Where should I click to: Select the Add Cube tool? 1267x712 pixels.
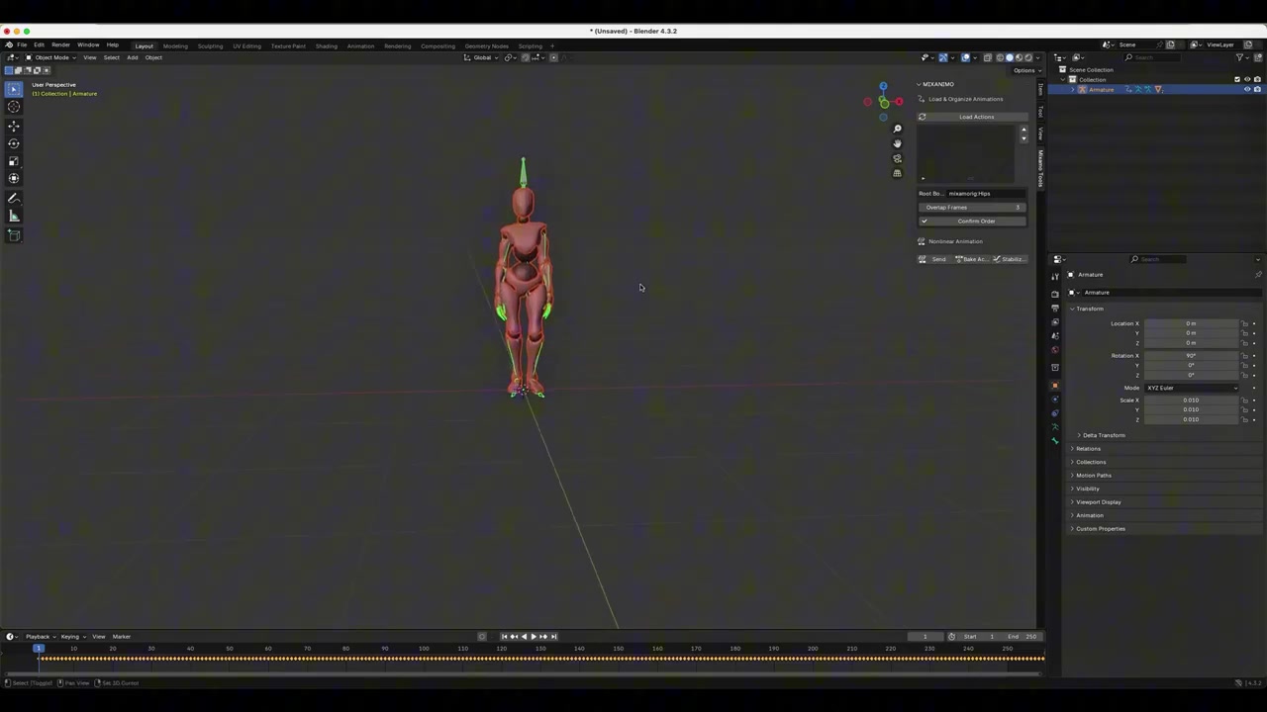14,235
